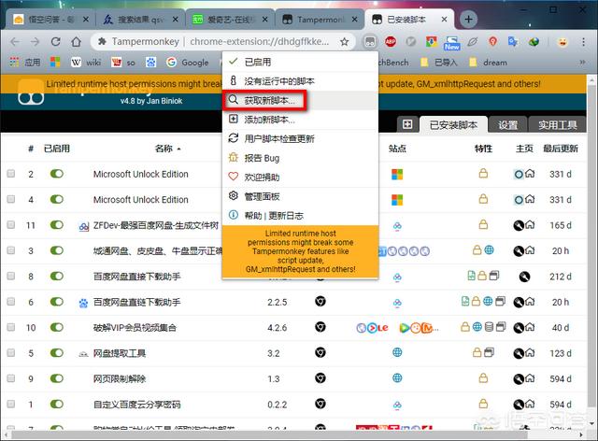
Task: Toggle the 网盘提取工具 enabled switch
Action: 57,352
